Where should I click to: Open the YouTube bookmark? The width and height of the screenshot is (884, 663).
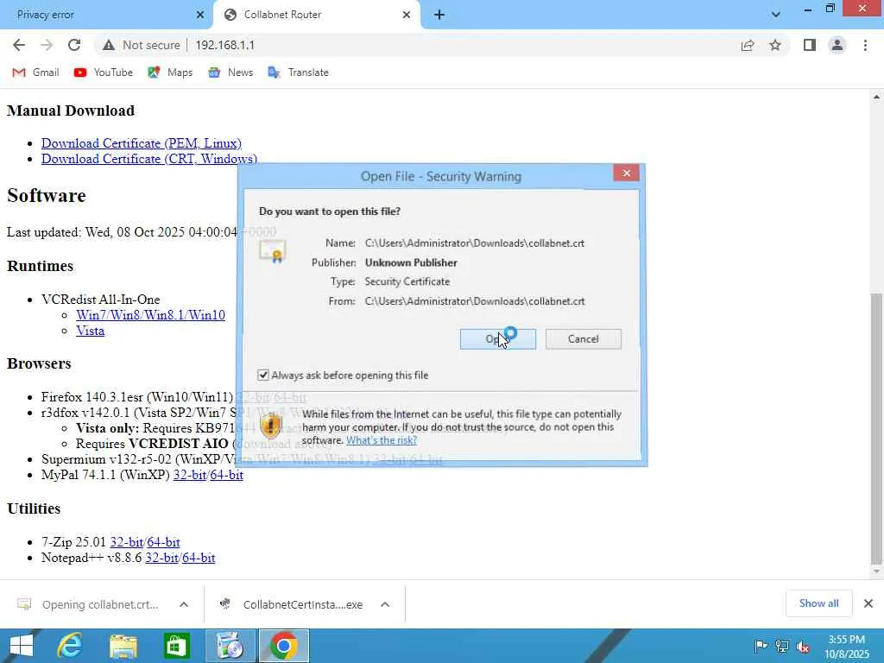[x=104, y=73]
